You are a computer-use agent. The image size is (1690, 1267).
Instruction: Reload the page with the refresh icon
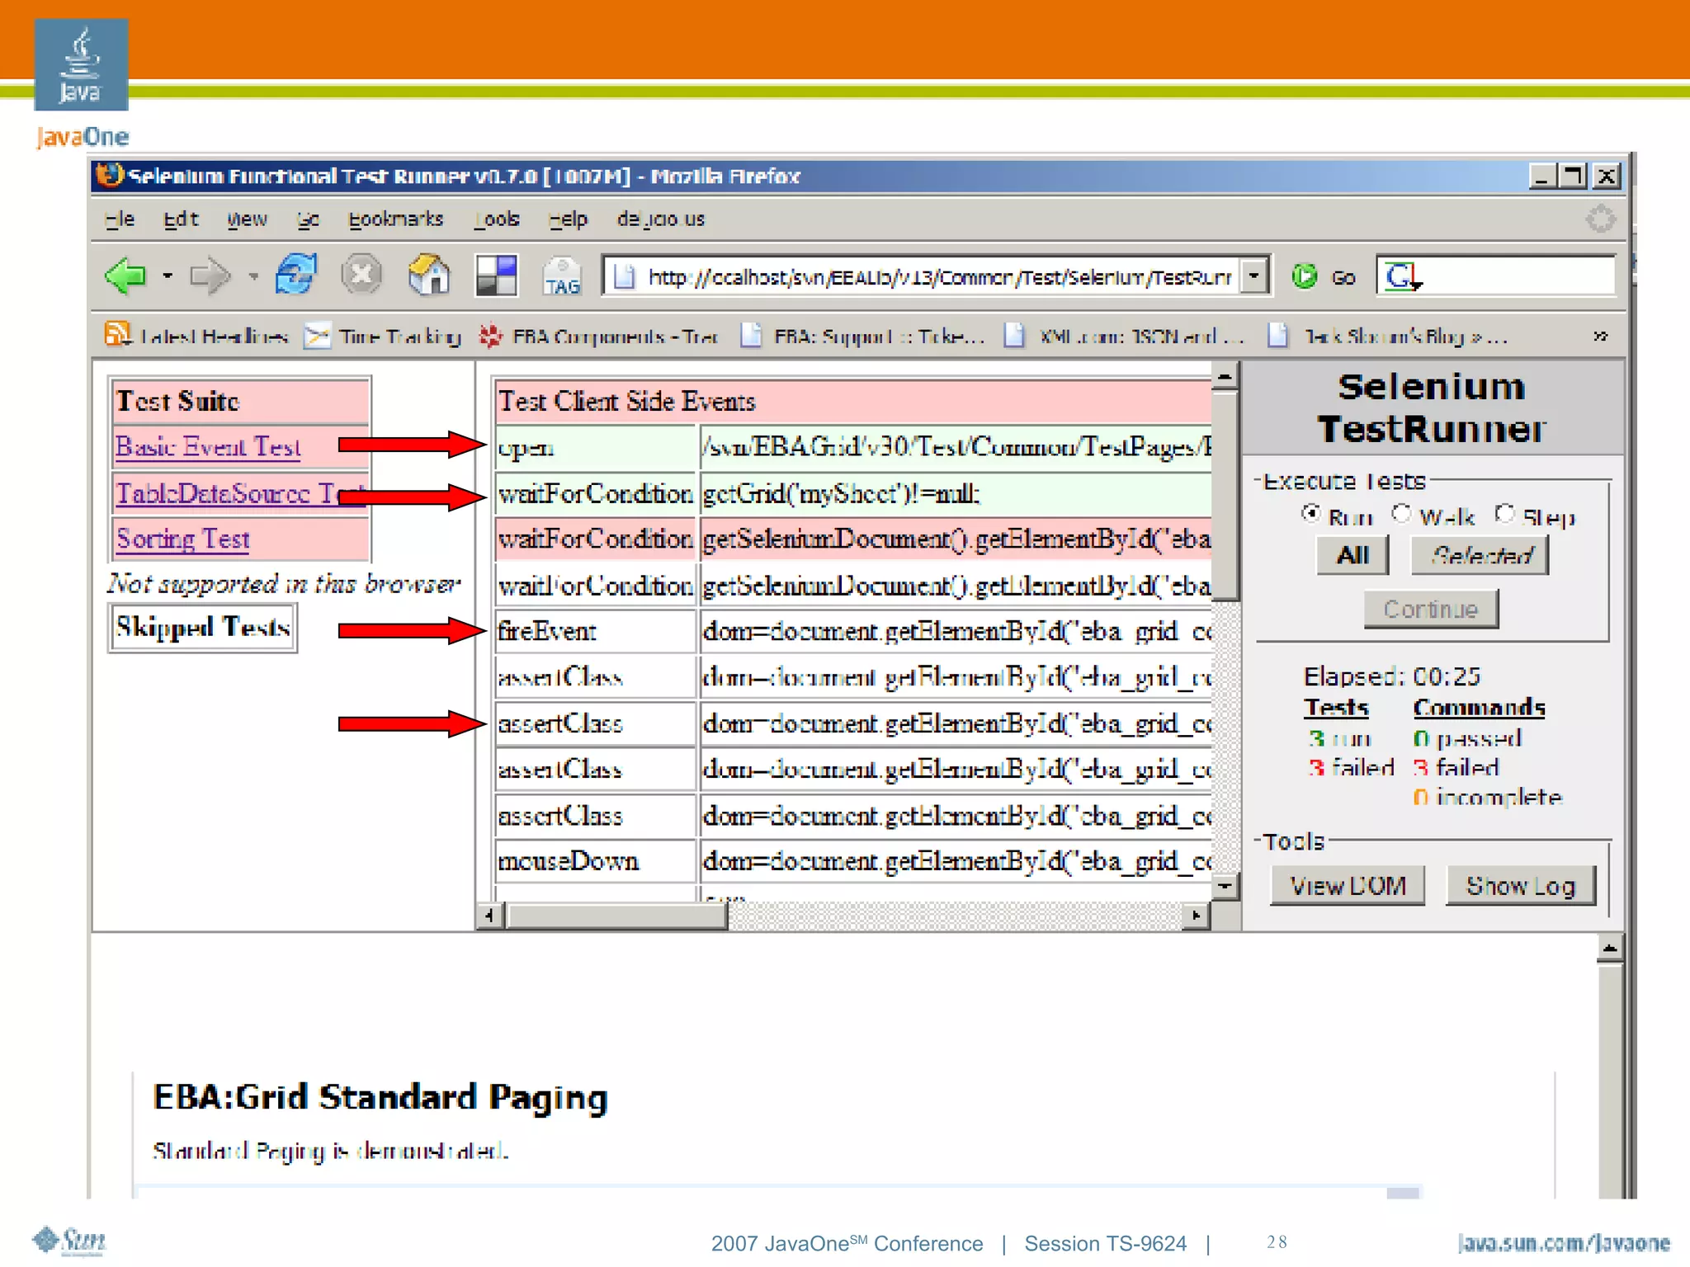295,275
